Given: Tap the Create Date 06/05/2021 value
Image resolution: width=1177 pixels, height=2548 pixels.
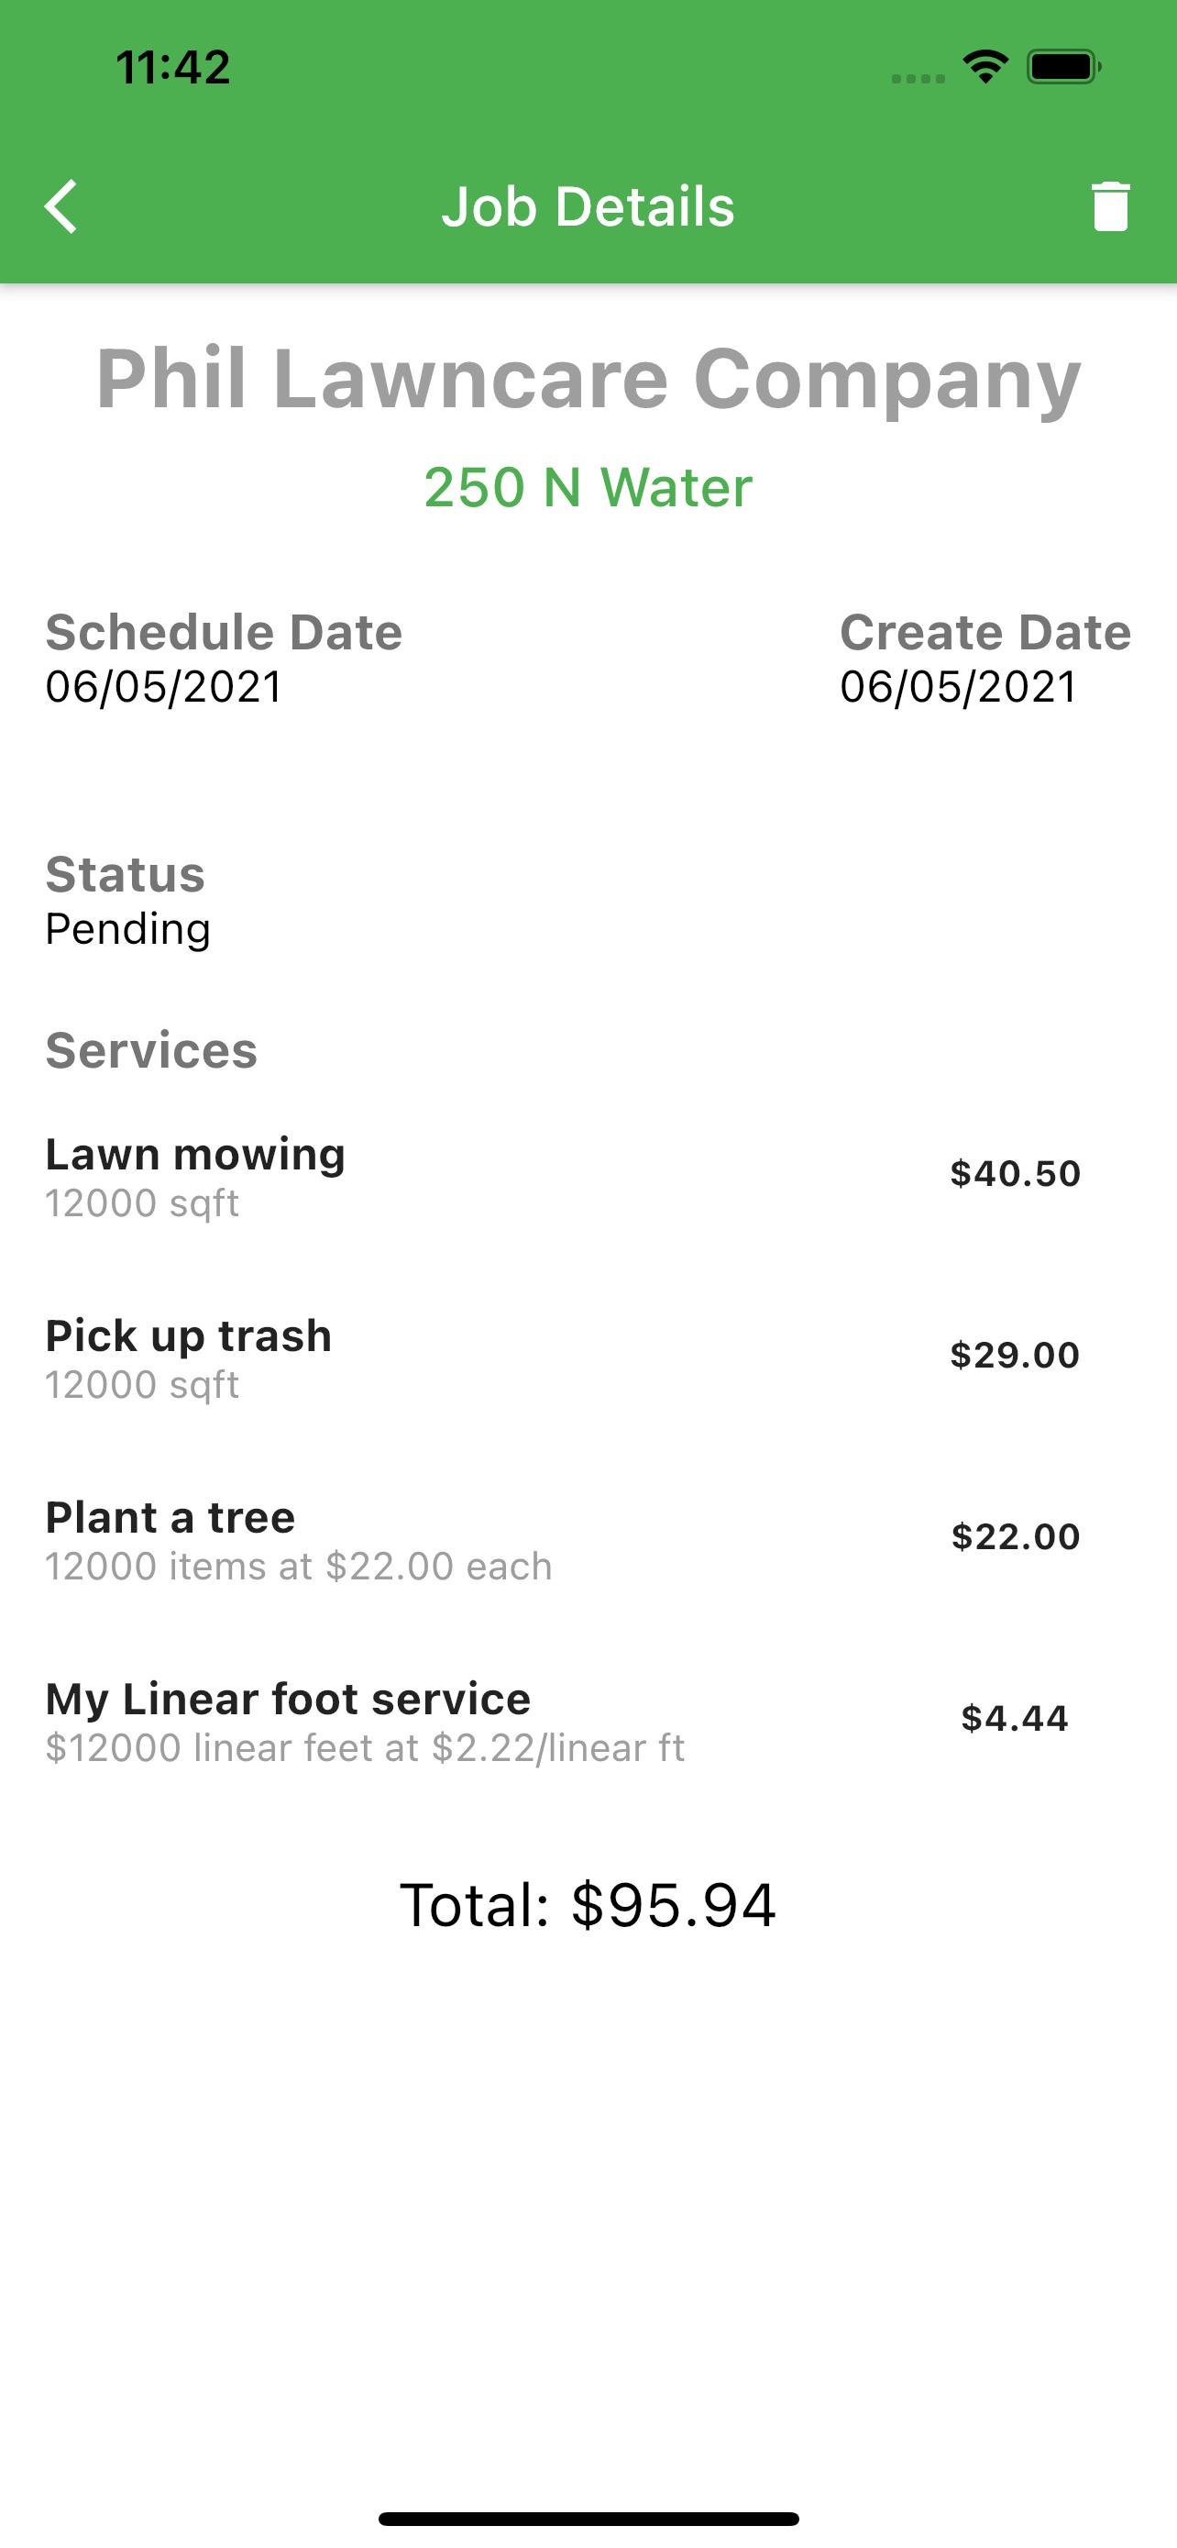Looking at the screenshot, I should (958, 686).
